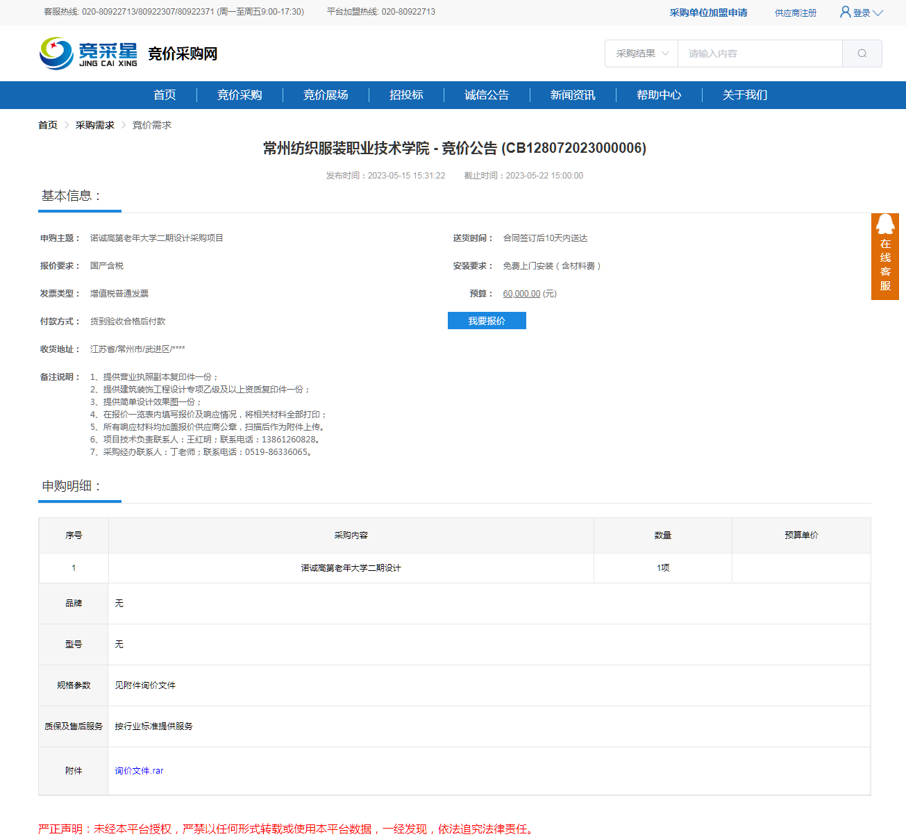Open the 诚信公告 navigation item

[x=487, y=95]
